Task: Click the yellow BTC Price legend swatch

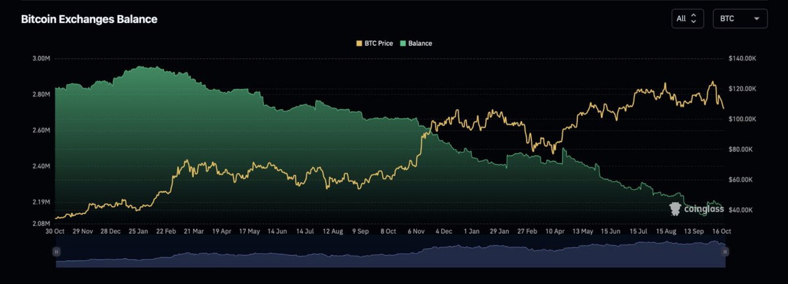Action: tap(359, 43)
